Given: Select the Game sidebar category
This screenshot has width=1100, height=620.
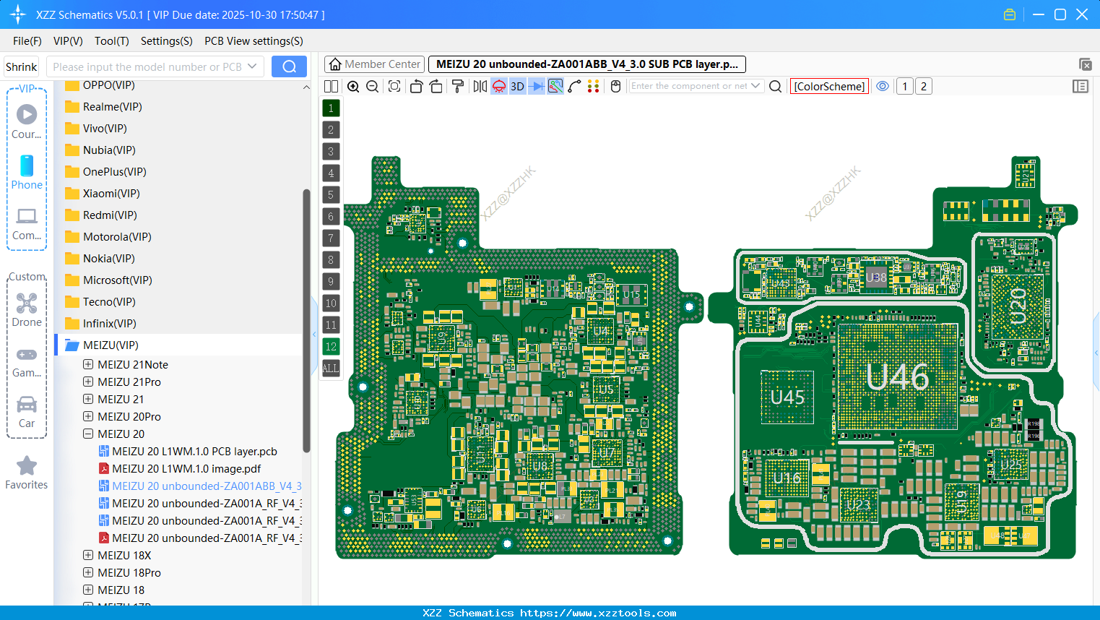Looking at the screenshot, I should tap(27, 362).
